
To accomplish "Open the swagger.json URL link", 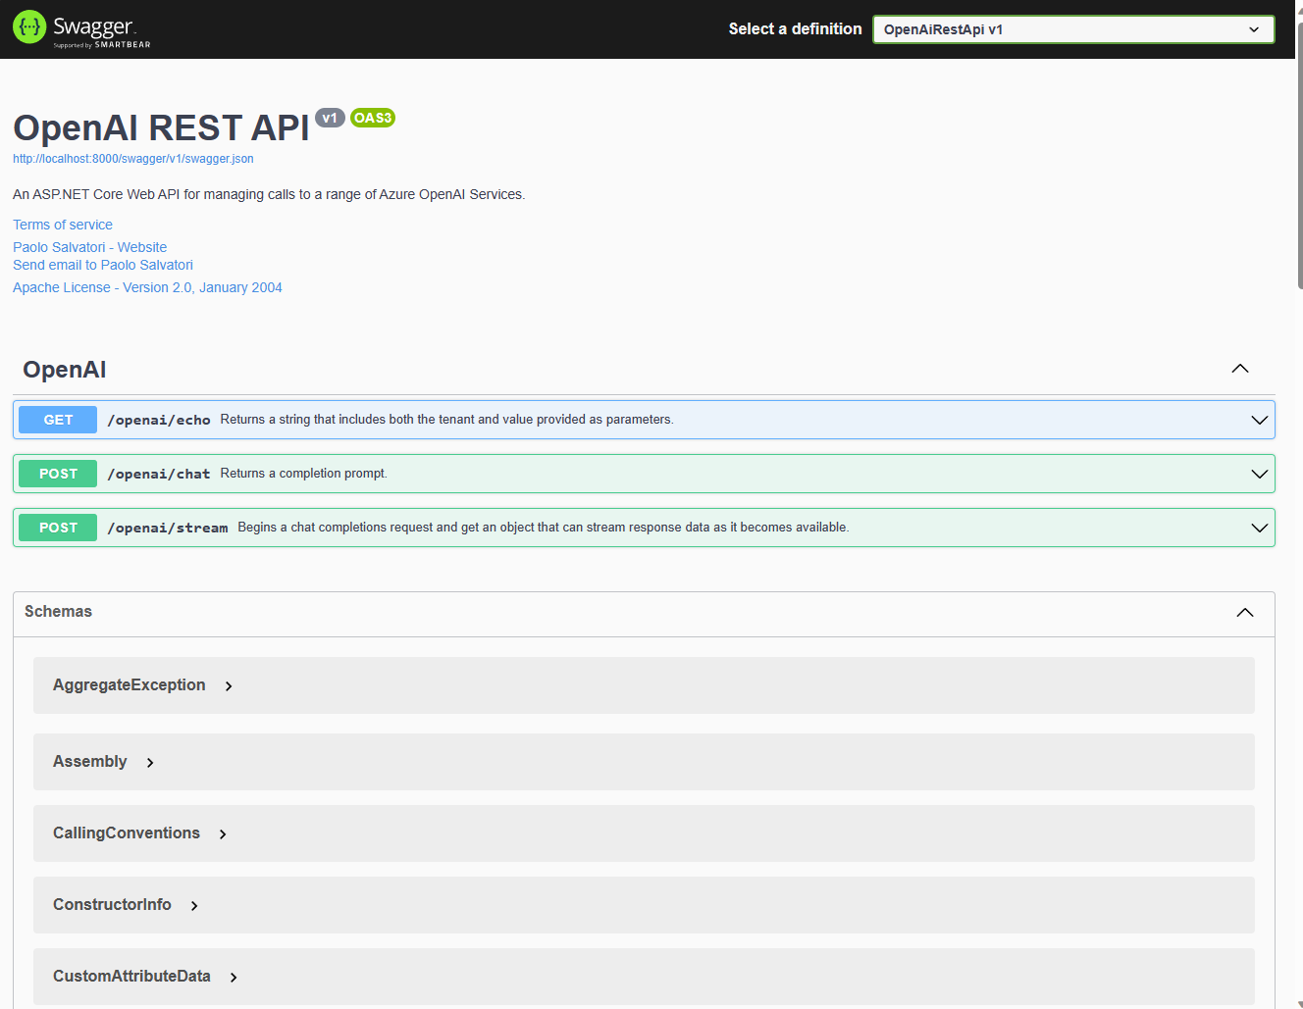I will (133, 159).
